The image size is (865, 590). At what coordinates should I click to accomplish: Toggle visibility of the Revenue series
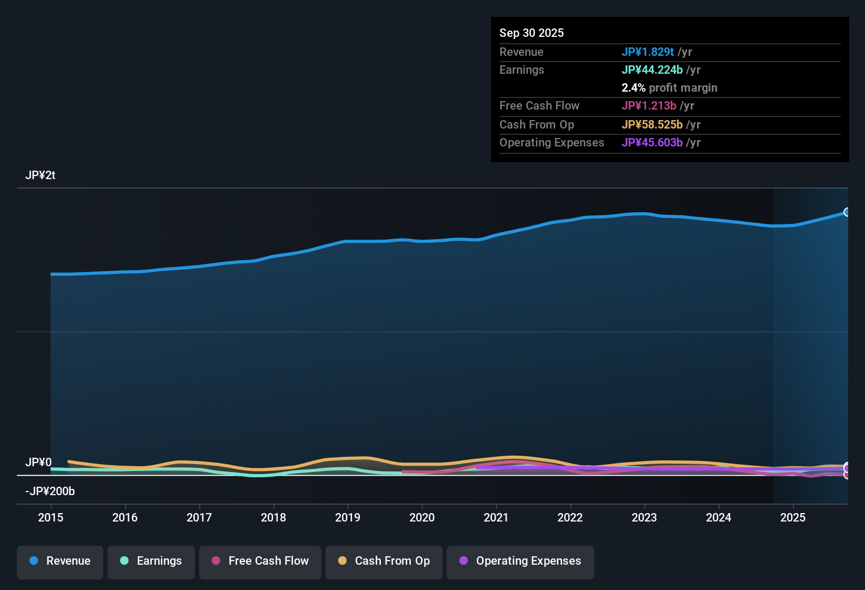[60, 561]
